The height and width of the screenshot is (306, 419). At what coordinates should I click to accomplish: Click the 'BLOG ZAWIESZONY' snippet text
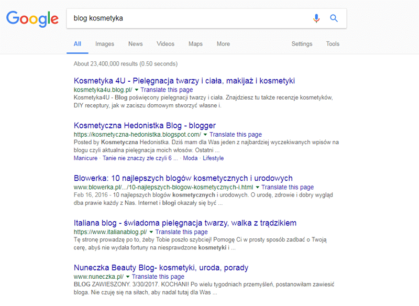(102, 285)
